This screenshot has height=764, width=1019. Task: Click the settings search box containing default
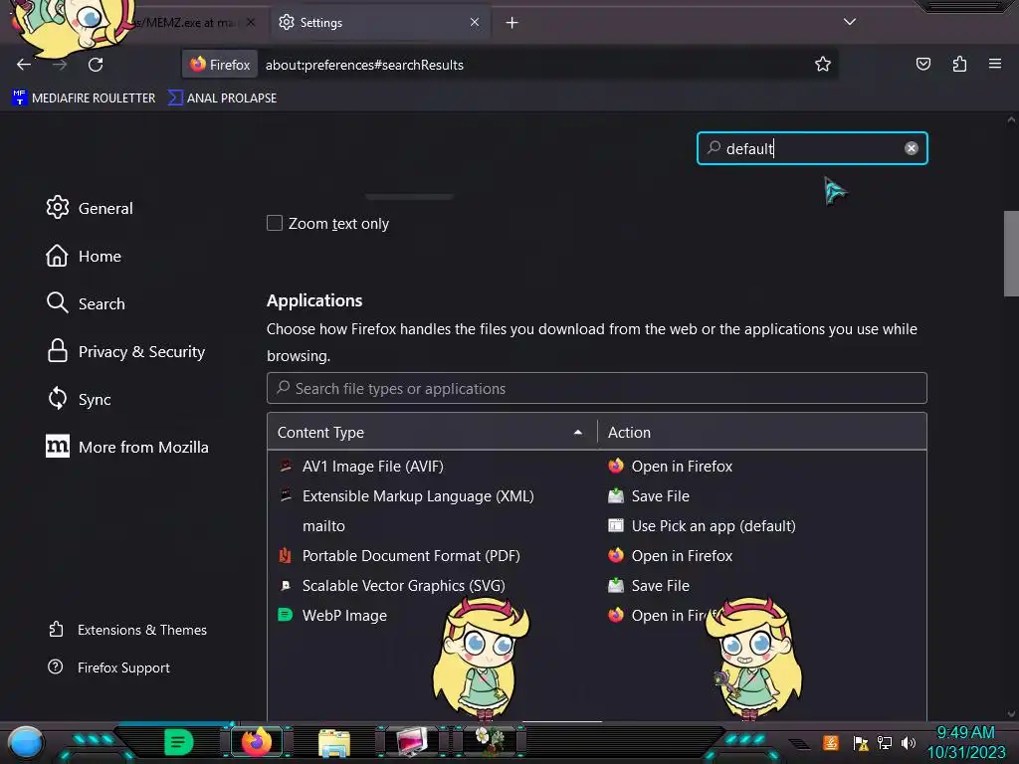click(812, 148)
